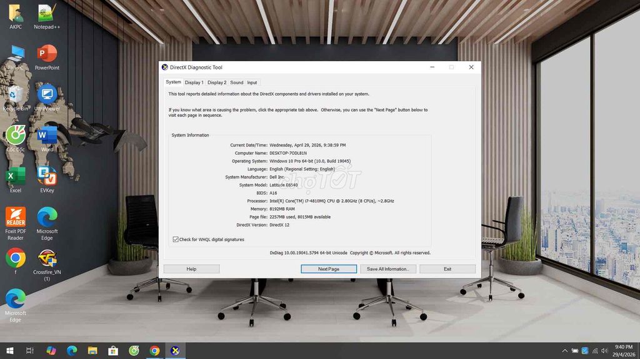Select the Foxit PDF Reader desktop icon
The width and height of the screenshot is (640, 359).
[x=16, y=224]
